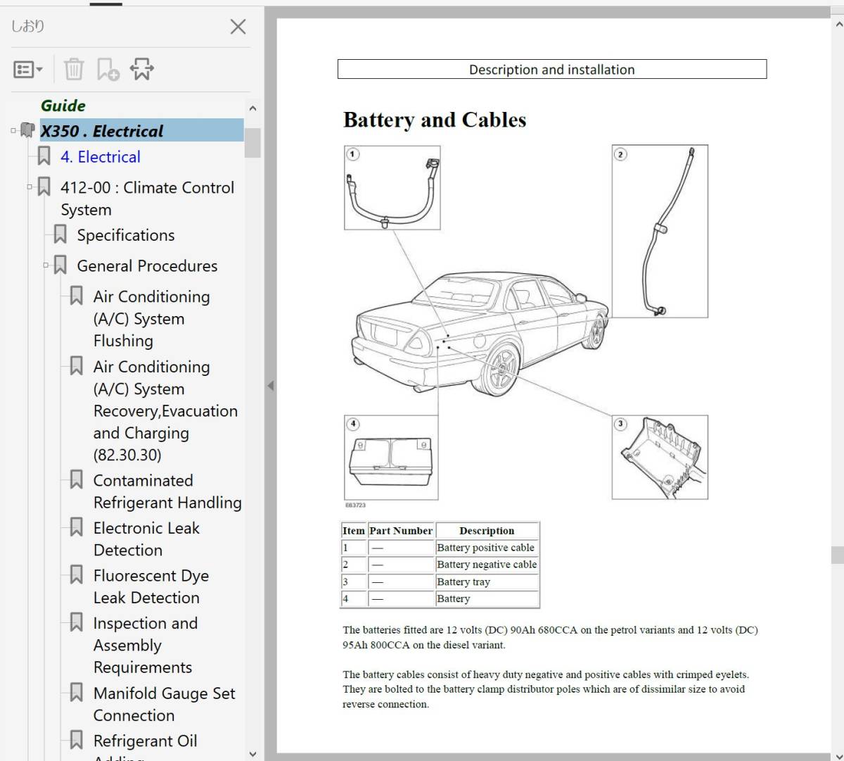Click bookmark icon beside Air Conditioning System Flushing
Screen dimensions: 844x761
[x=77, y=296]
